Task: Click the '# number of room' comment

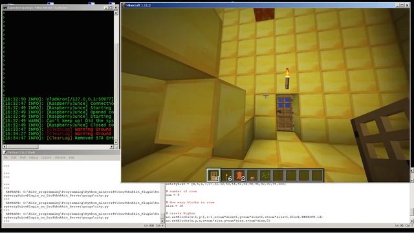Action: click(x=181, y=192)
